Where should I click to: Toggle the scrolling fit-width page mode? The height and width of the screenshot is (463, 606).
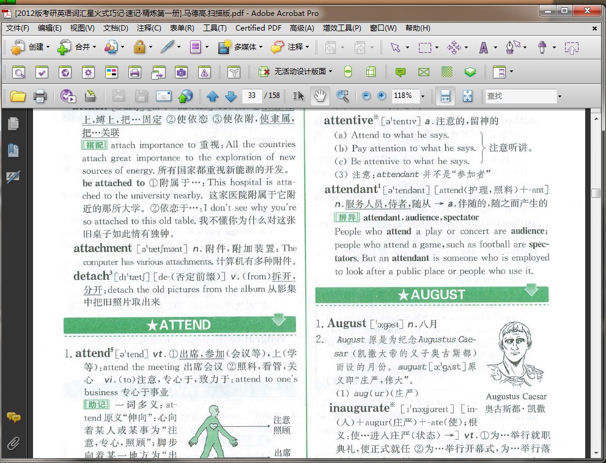click(445, 96)
